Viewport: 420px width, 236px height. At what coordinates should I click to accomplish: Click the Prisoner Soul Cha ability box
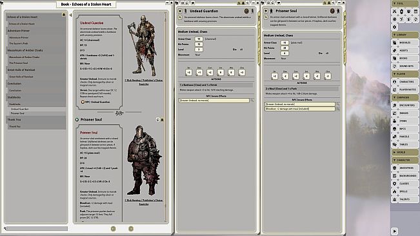click(x=328, y=76)
